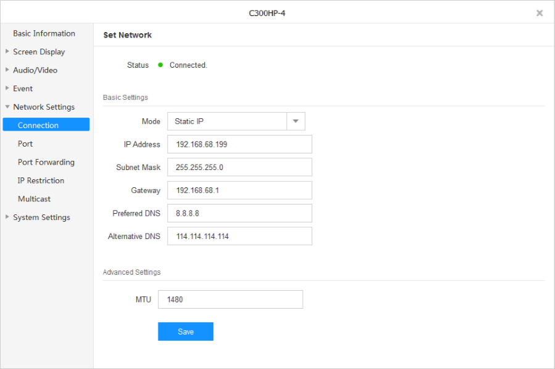Open the Mode dropdown arrow
555x369 pixels.
pos(295,121)
